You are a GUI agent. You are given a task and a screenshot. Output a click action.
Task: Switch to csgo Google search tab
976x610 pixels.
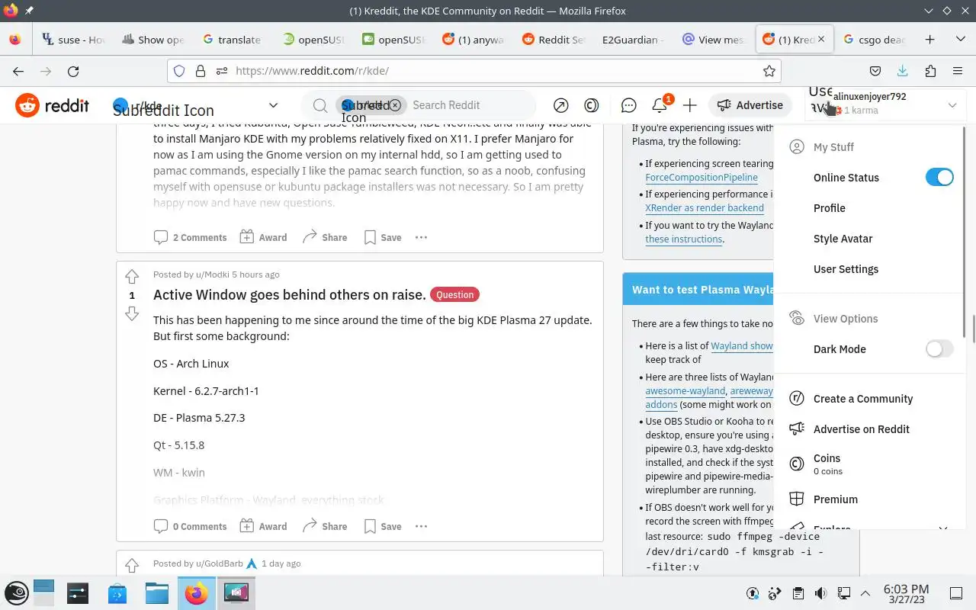click(875, 40)
